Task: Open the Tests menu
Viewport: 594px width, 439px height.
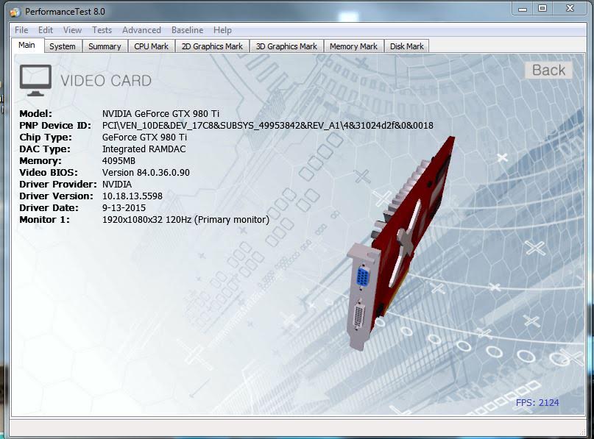Action: tap(102, 30)
